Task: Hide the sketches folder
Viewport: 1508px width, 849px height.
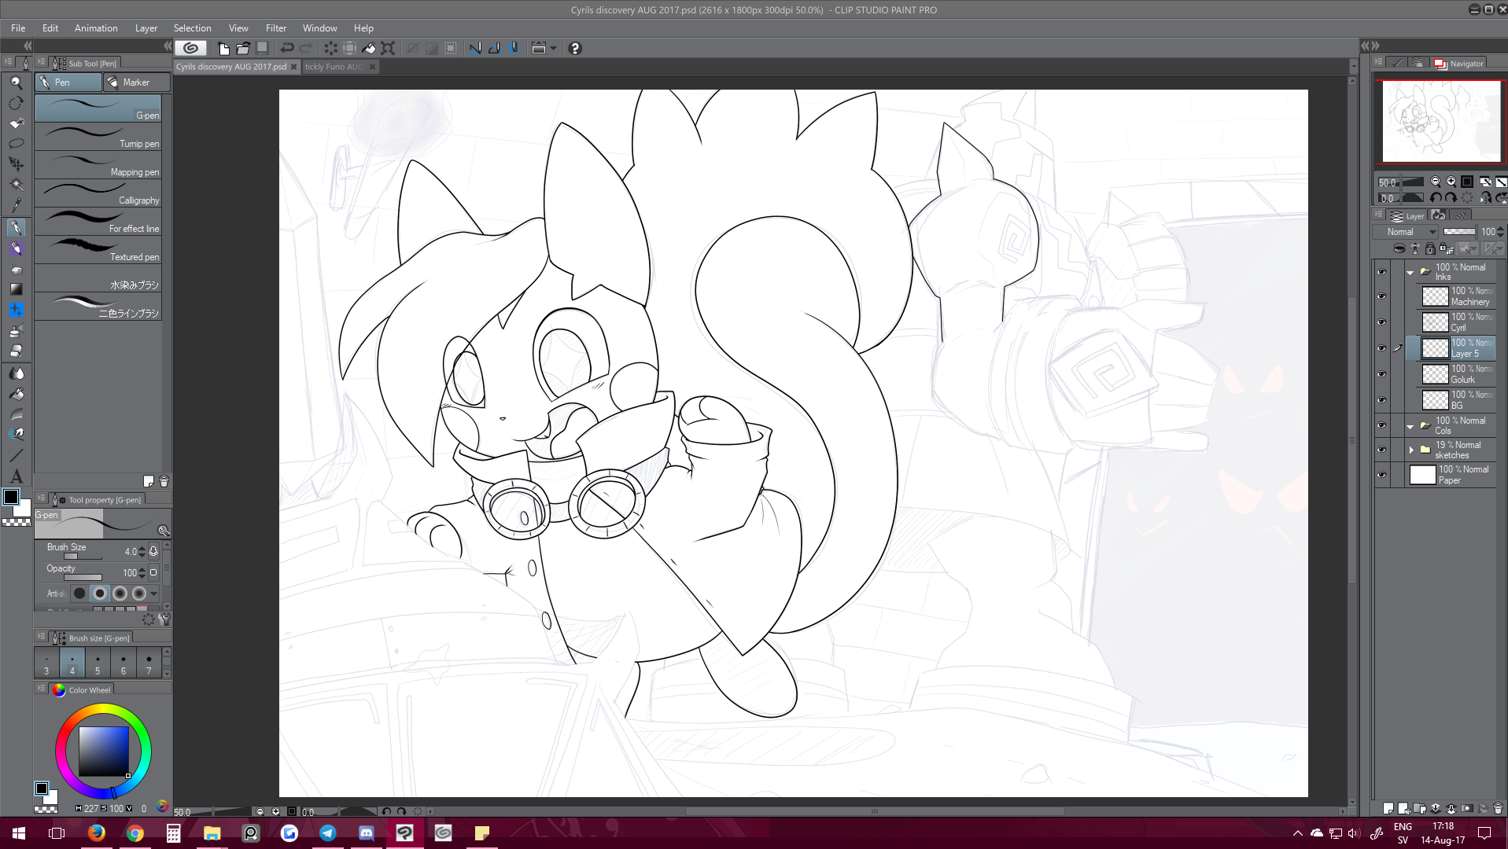Action: 1381,450
